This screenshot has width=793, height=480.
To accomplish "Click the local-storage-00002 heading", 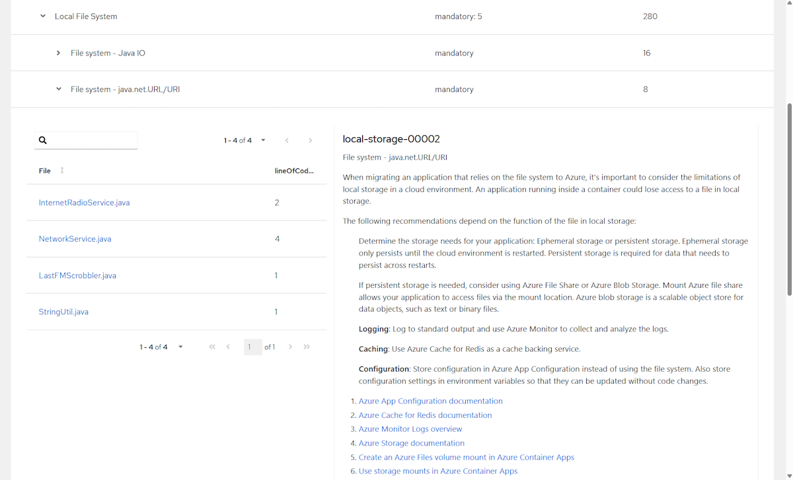I will point(391,139).
